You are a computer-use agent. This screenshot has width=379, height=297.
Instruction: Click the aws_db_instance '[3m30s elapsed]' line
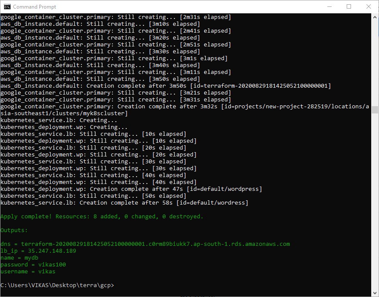click(x=100, y=52)
